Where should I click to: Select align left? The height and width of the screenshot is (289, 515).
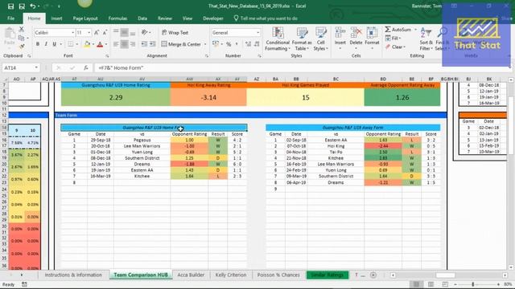(x=116, y=44)
